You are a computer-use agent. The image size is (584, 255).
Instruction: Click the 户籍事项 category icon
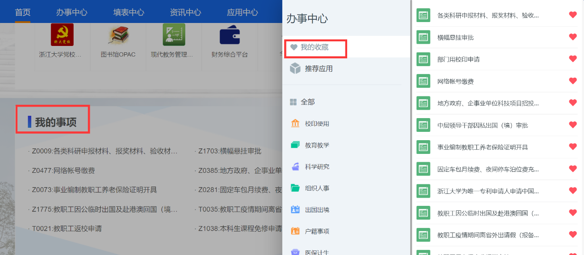[295, 231]
